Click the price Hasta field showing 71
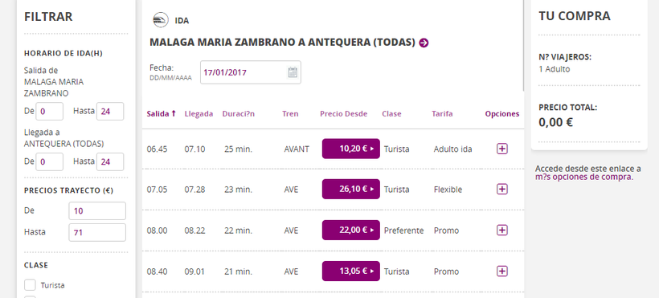The image size is (659, 298). pos(97,232)
